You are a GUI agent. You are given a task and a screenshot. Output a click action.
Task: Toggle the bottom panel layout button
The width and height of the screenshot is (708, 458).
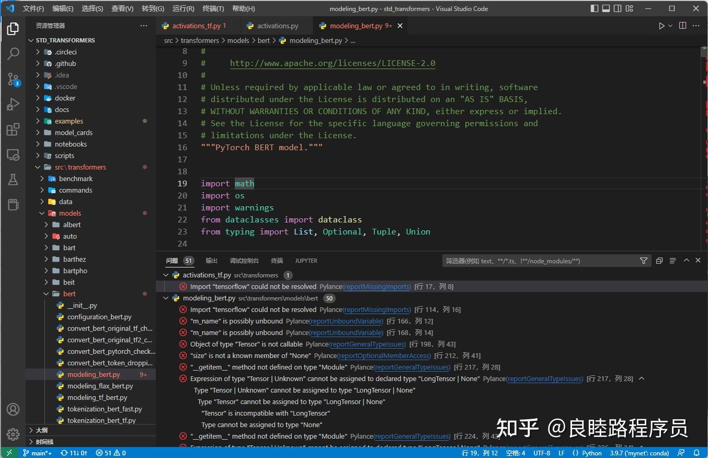[606, 8]
